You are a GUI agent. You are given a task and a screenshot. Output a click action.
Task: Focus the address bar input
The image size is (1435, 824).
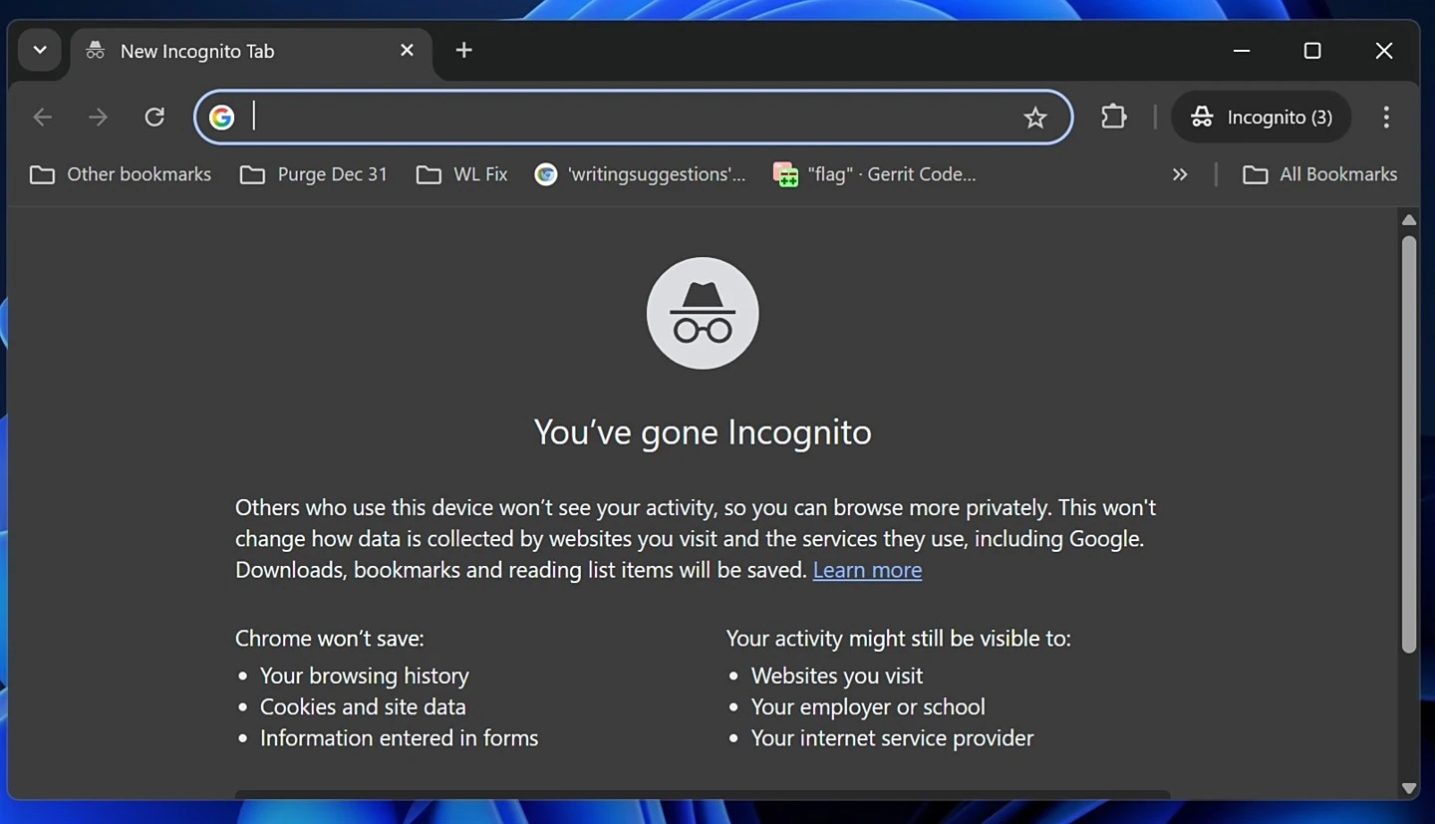(634, 118)
